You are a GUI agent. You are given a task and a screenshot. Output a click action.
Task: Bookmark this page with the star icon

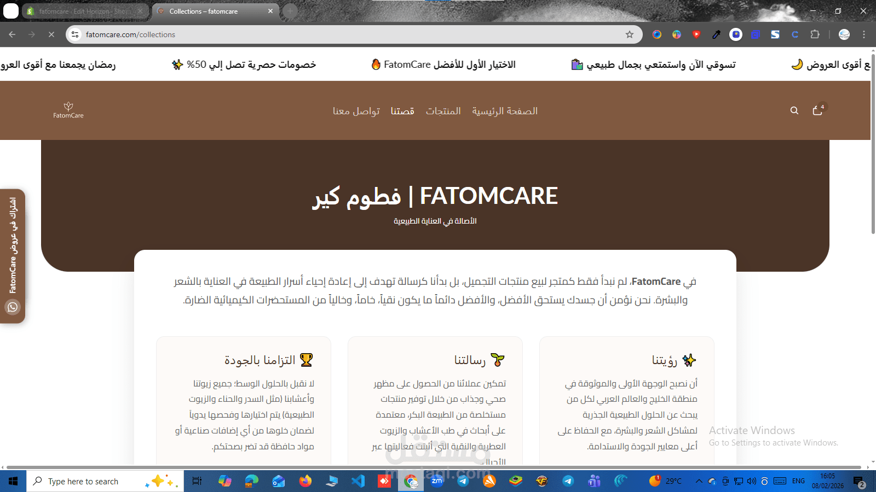(x=630, y=34)
